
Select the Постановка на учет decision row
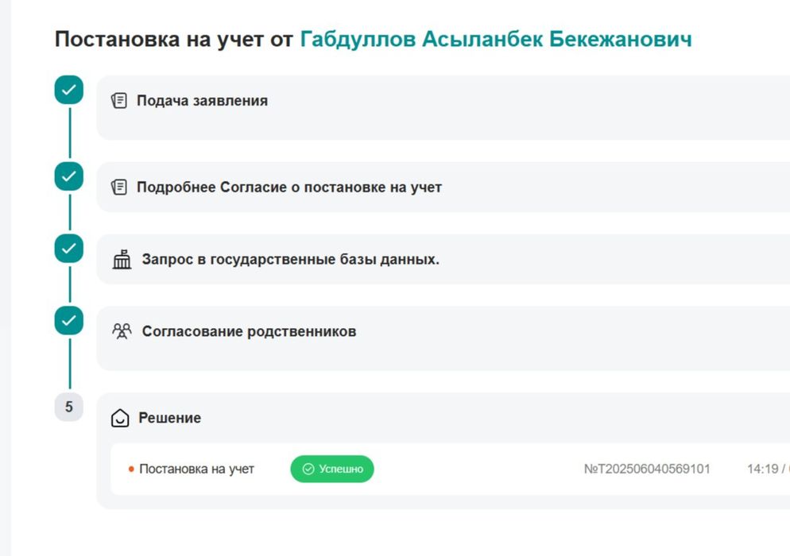pyautogui.click(x=197, y=469)
